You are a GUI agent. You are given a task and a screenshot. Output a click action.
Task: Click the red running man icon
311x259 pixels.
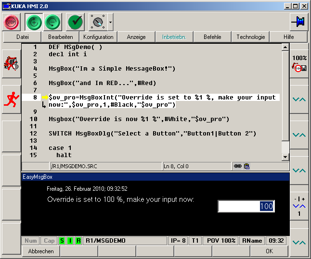click(11, 99)
